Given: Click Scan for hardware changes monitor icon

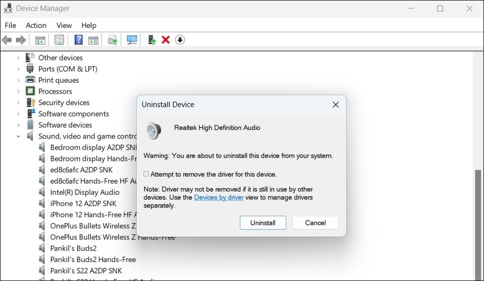Looking at the screenshot, I should pyautogui.click(x=132, y=40).
